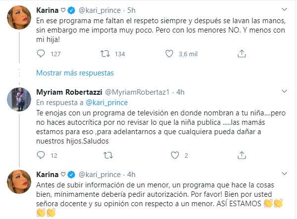Screen dimensions: 297x219
Task: Click Karina's avatar on the last tweet
Action: pyautogui.click(x=20, y=183)
